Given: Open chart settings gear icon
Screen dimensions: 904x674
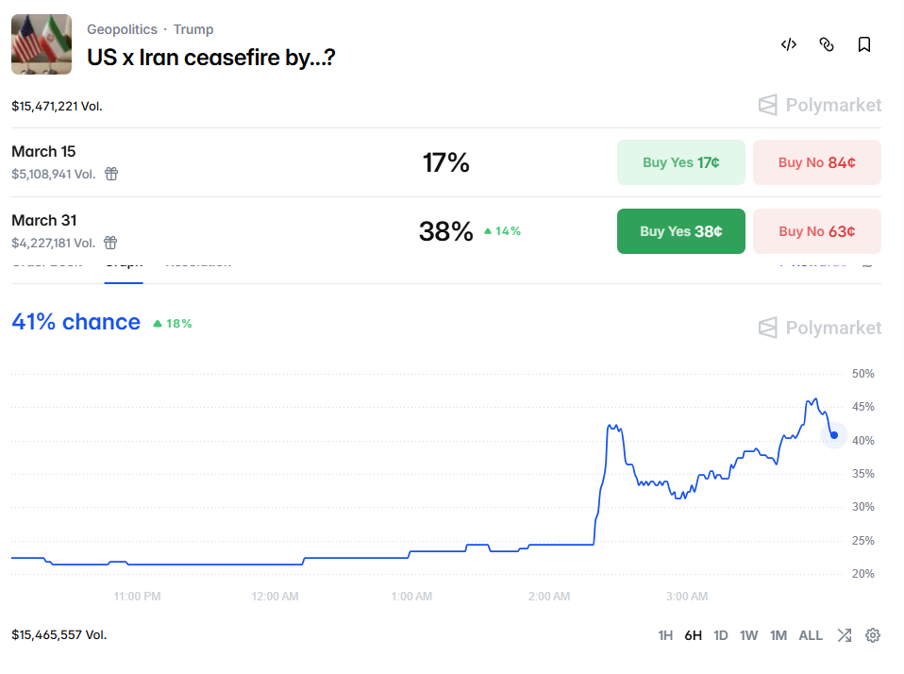Looking at the screenshot, I should click(873, 635).
